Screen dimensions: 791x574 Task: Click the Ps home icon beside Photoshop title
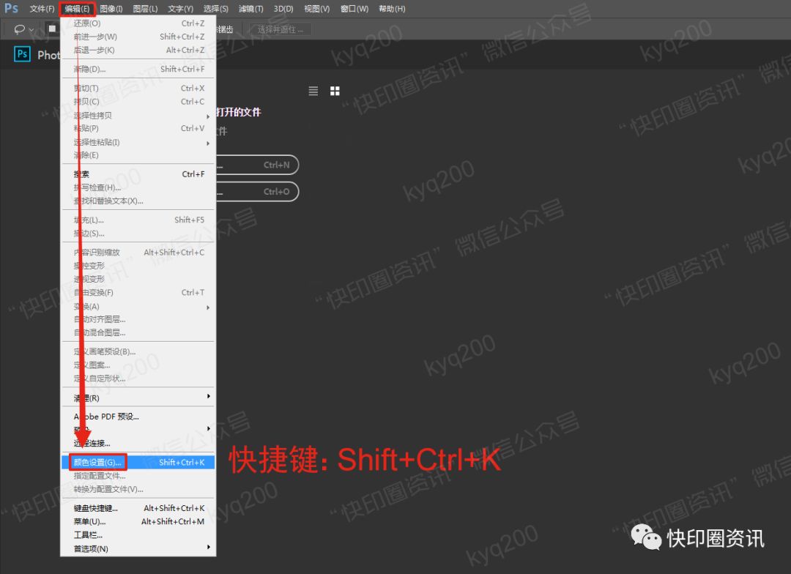point(22,54)
